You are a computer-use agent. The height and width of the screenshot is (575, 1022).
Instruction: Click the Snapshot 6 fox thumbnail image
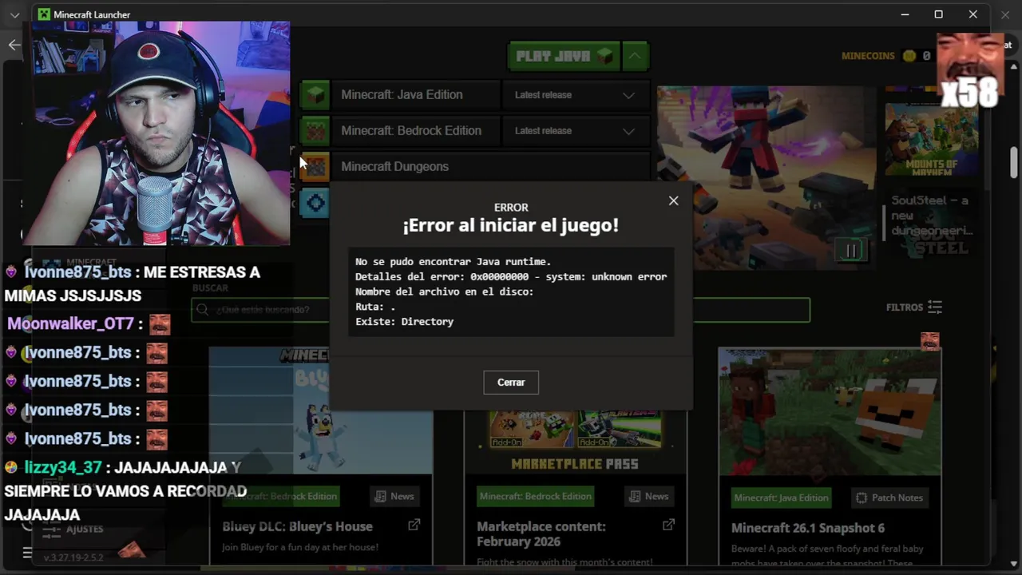coord(830,411)
